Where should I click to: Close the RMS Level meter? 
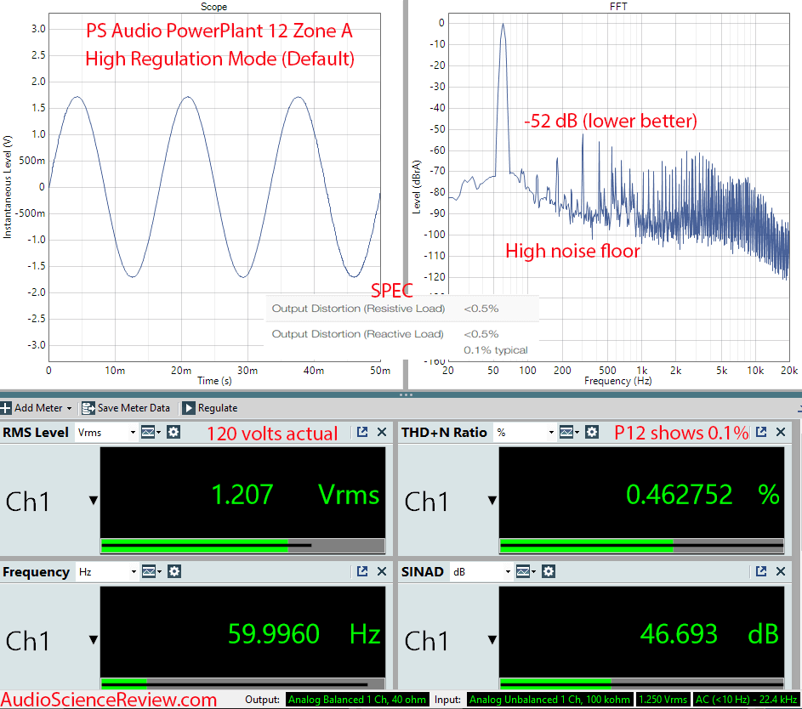point(382,432)
